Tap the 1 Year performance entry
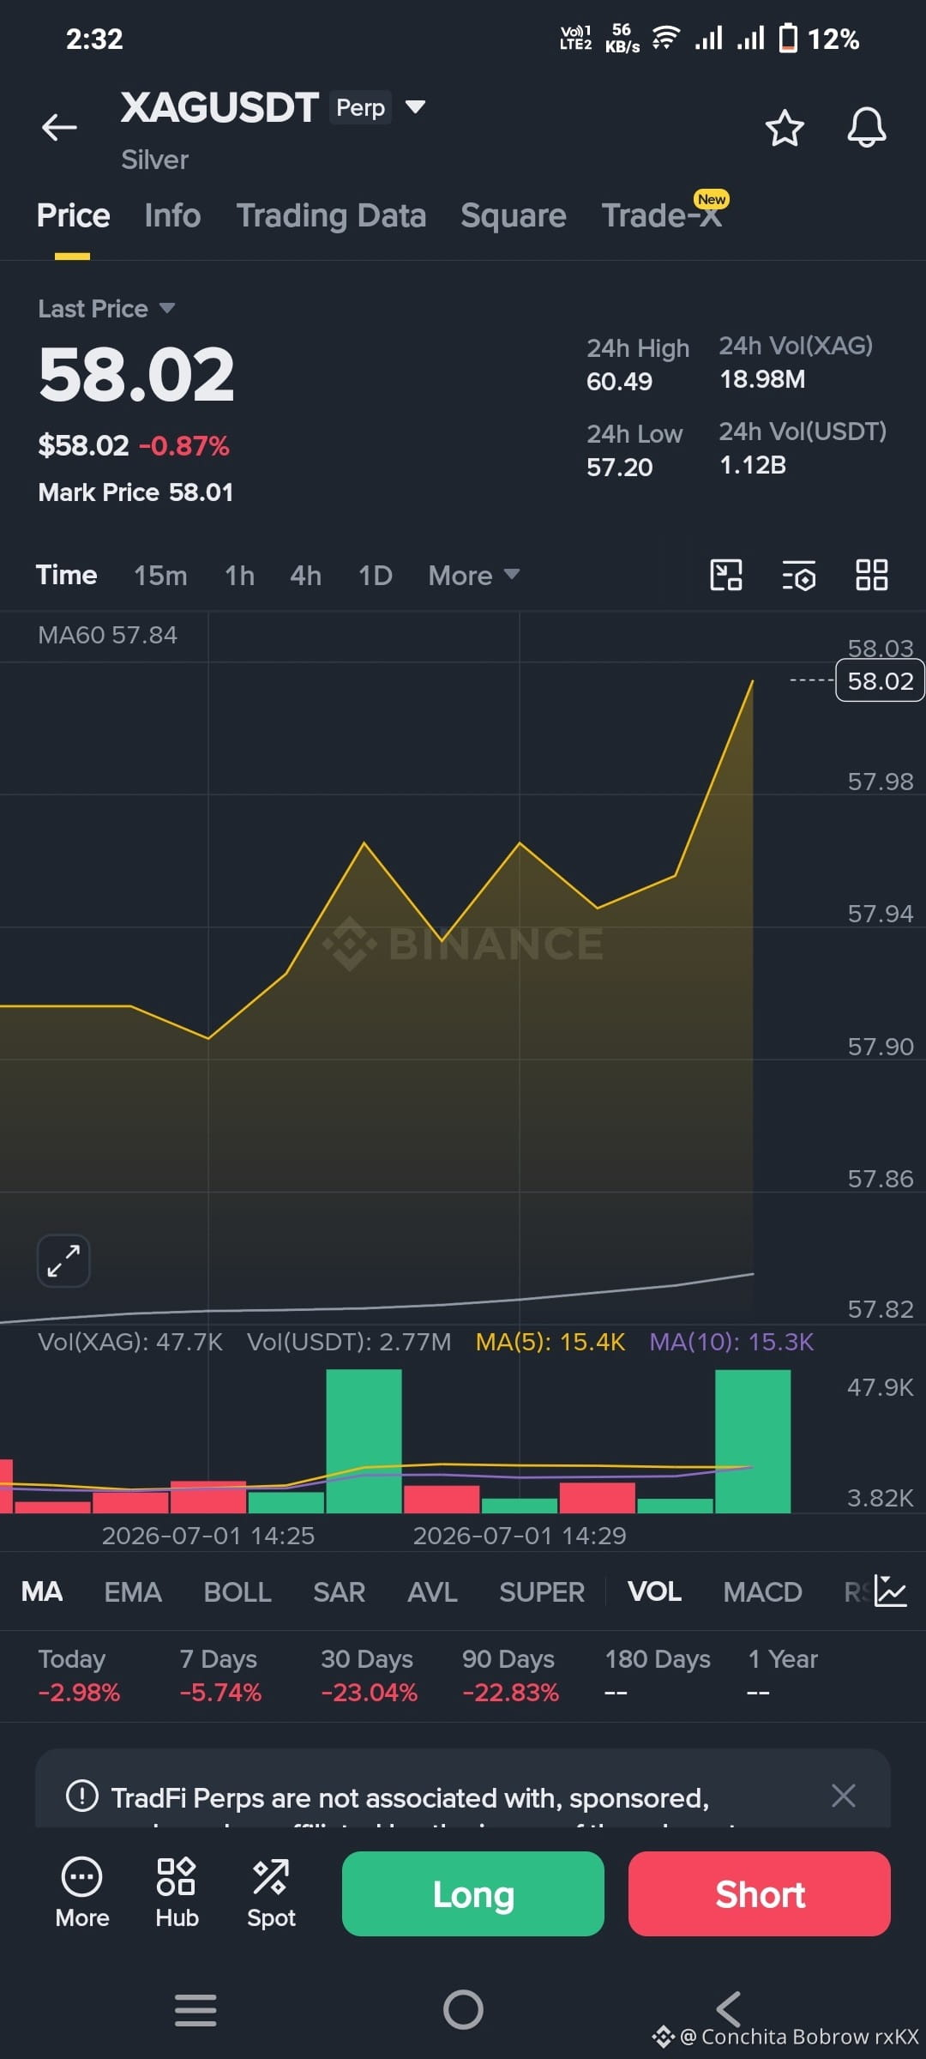926x2059 pixels. coord(783,1676)
